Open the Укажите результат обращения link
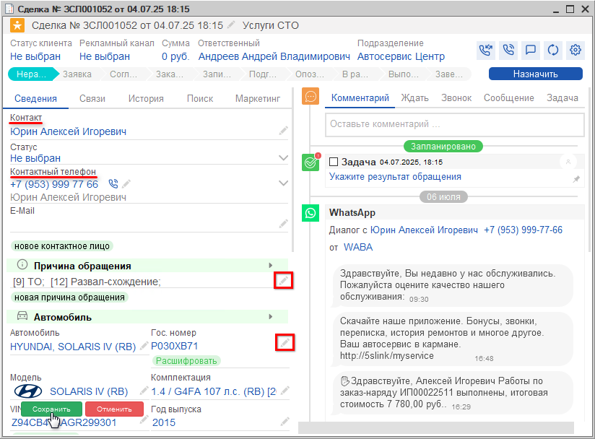 pos(395,177)
